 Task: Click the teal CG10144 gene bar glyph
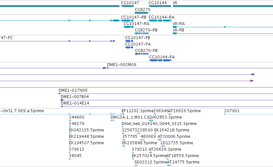pyautogui.click(x=160, y=6)
